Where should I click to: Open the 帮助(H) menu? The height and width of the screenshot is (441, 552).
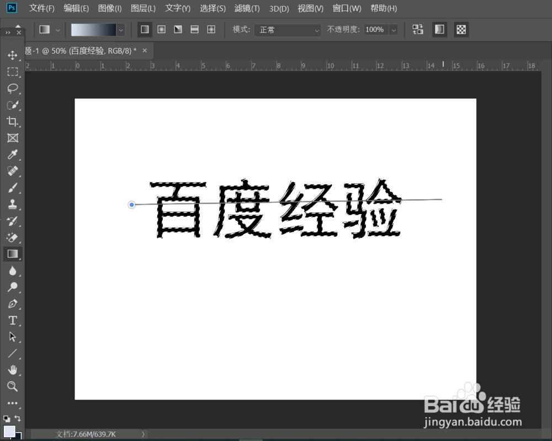coord(384,8)
